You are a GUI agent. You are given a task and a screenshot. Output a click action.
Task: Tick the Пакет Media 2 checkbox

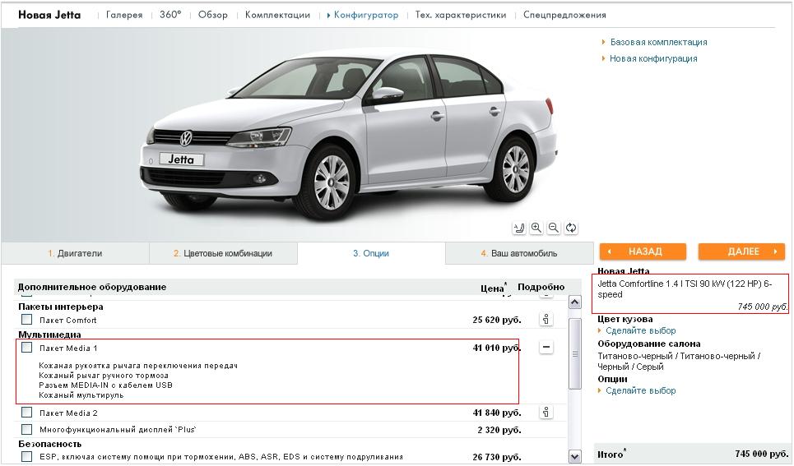27,413
